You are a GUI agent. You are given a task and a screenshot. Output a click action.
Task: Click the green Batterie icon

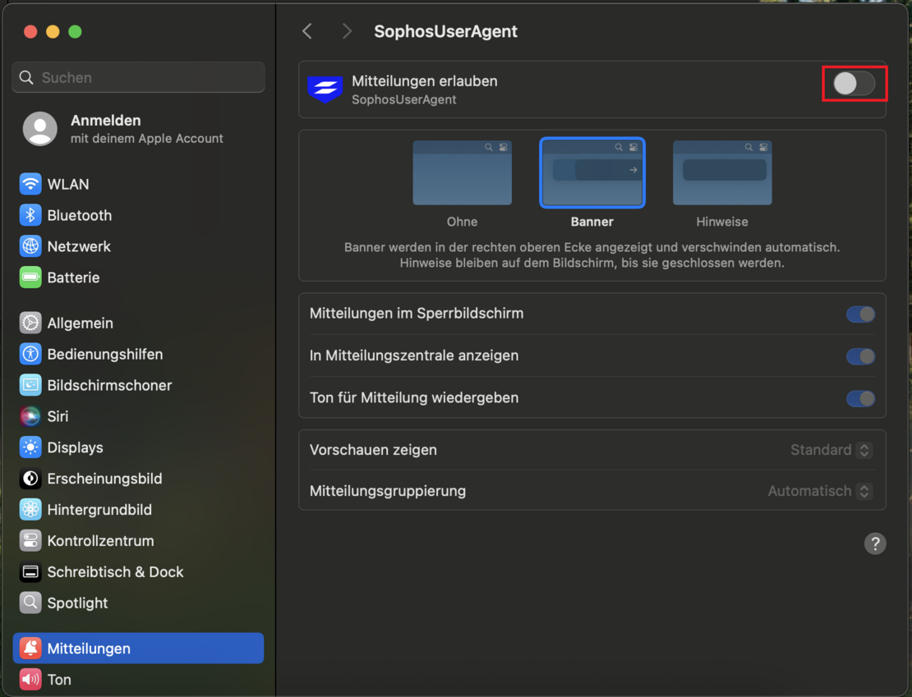(30, 277)
